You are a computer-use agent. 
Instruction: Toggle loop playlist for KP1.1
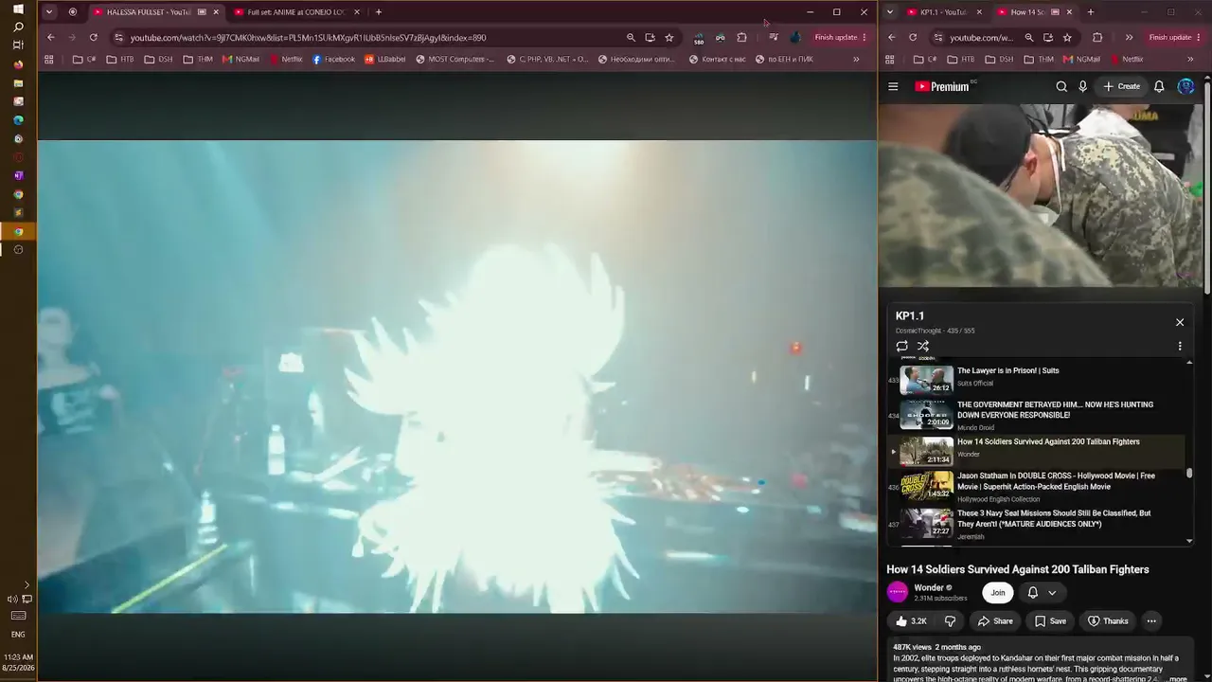tap(902, 346)
